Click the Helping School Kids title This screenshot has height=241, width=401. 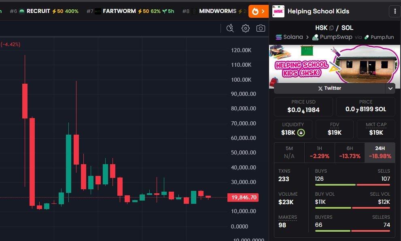318,11
